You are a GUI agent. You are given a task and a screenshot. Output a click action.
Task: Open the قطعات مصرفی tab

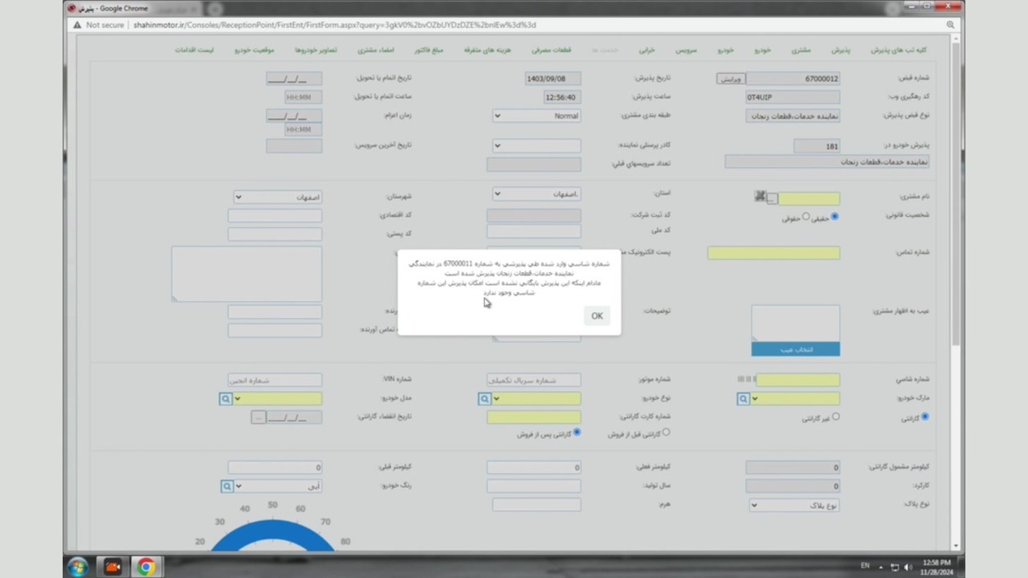tap(551, 50)
